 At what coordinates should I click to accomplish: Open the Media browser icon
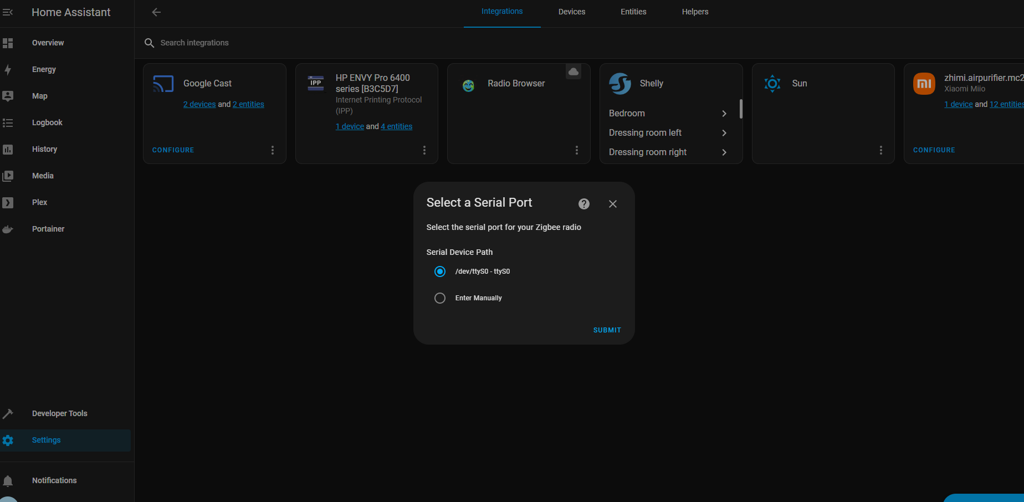click(8, 176)
